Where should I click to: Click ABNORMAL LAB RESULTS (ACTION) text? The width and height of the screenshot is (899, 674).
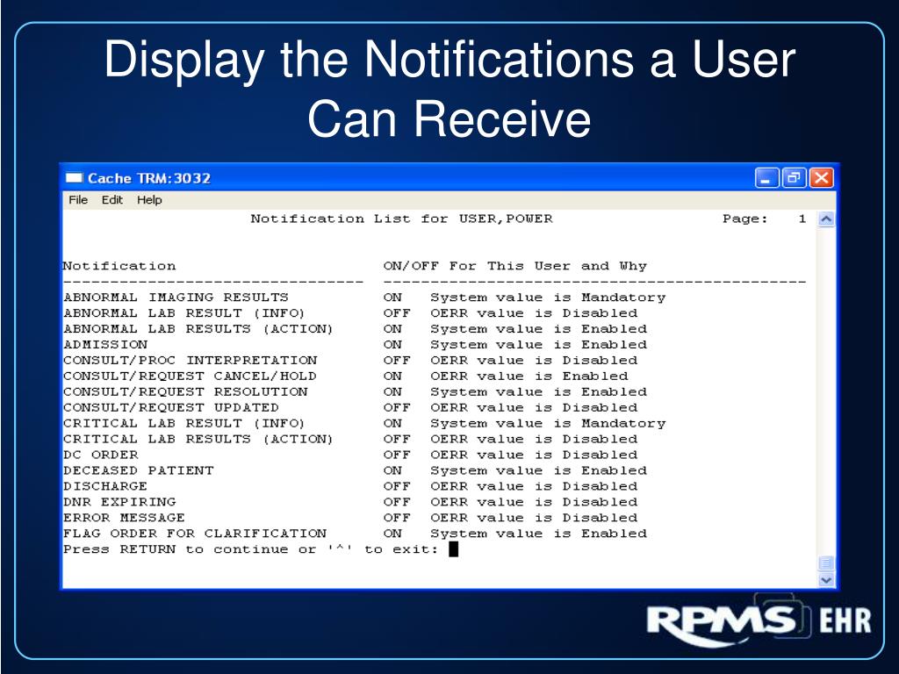click(x=198, y=329)
